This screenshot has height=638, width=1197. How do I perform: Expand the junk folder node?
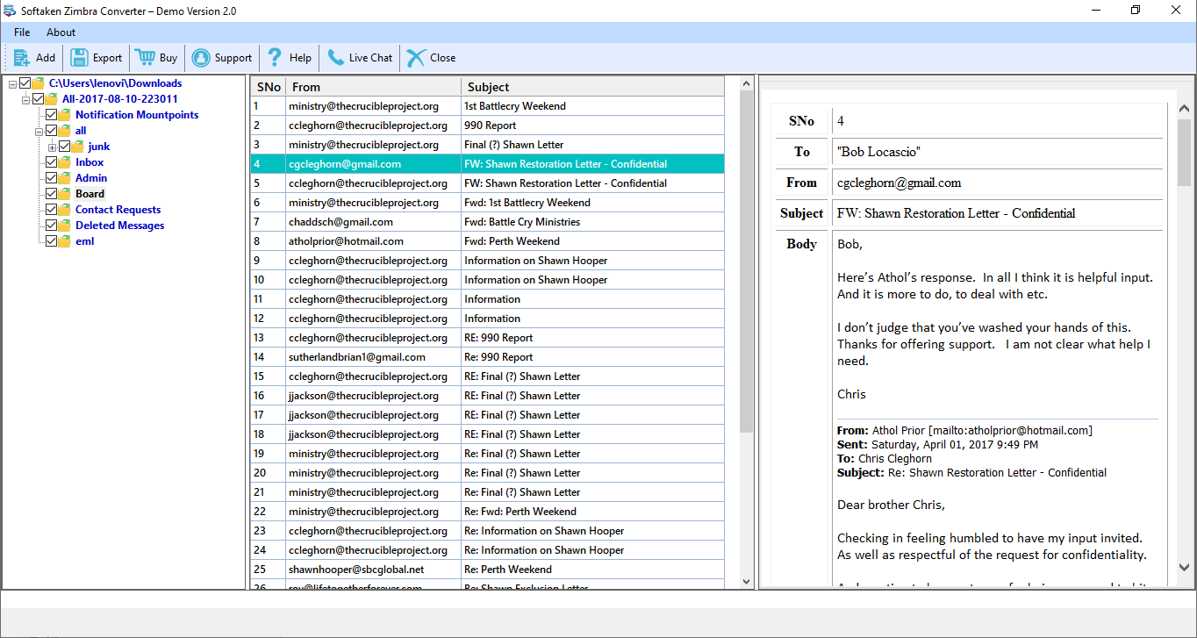[52, 147]
